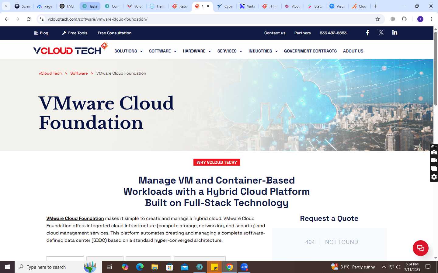
Task: Switch to the Tasks browser tab
Action: coord(90,6)
